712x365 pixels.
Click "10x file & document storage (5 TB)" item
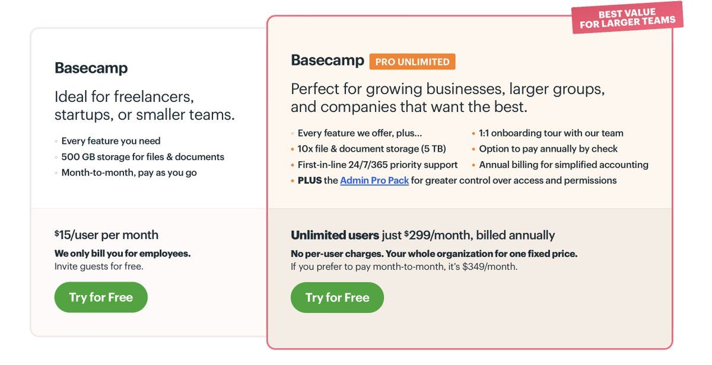coord(371,149)
